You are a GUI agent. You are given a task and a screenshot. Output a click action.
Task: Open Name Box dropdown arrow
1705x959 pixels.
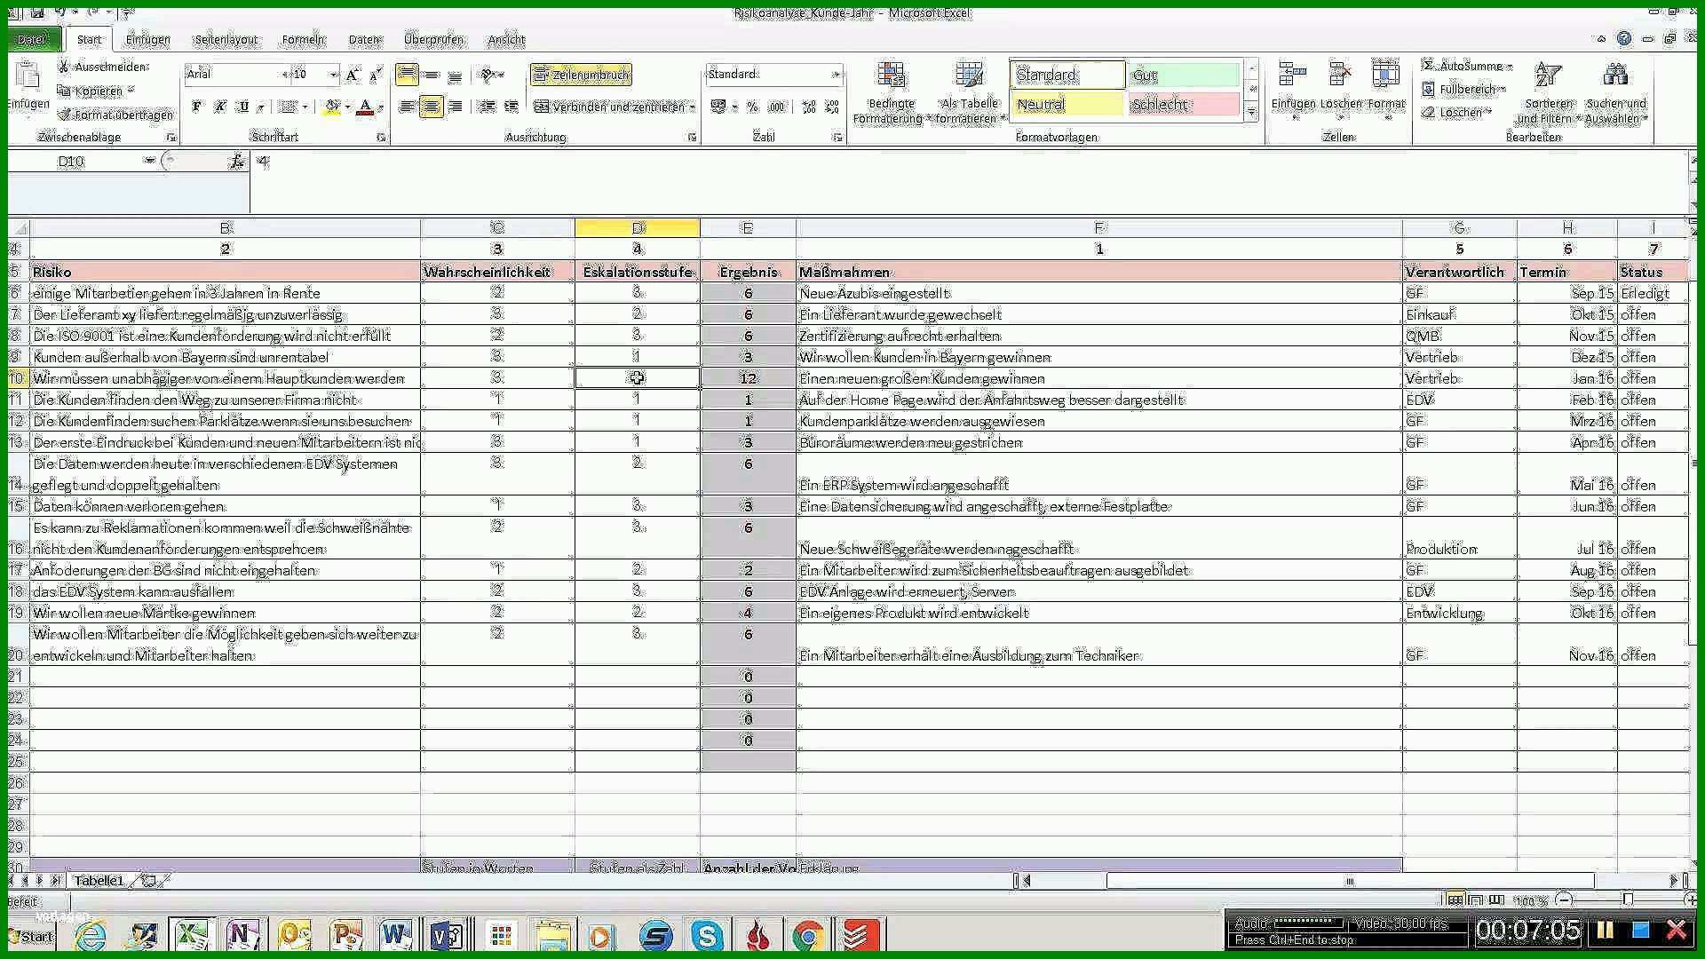(x=150, y=161)
